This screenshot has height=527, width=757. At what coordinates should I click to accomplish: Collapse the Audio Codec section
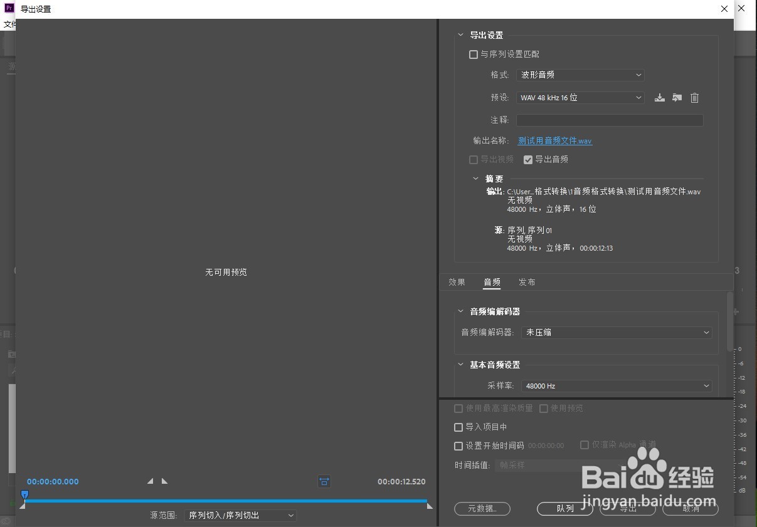461,311
